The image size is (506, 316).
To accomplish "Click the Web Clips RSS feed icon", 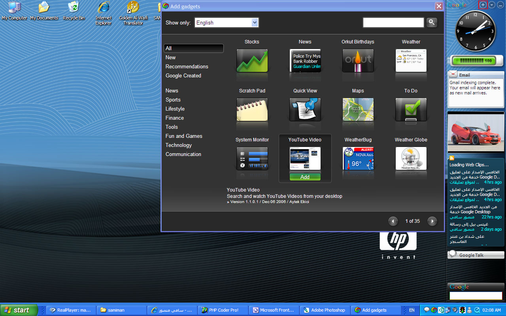I will pos(452,158).
